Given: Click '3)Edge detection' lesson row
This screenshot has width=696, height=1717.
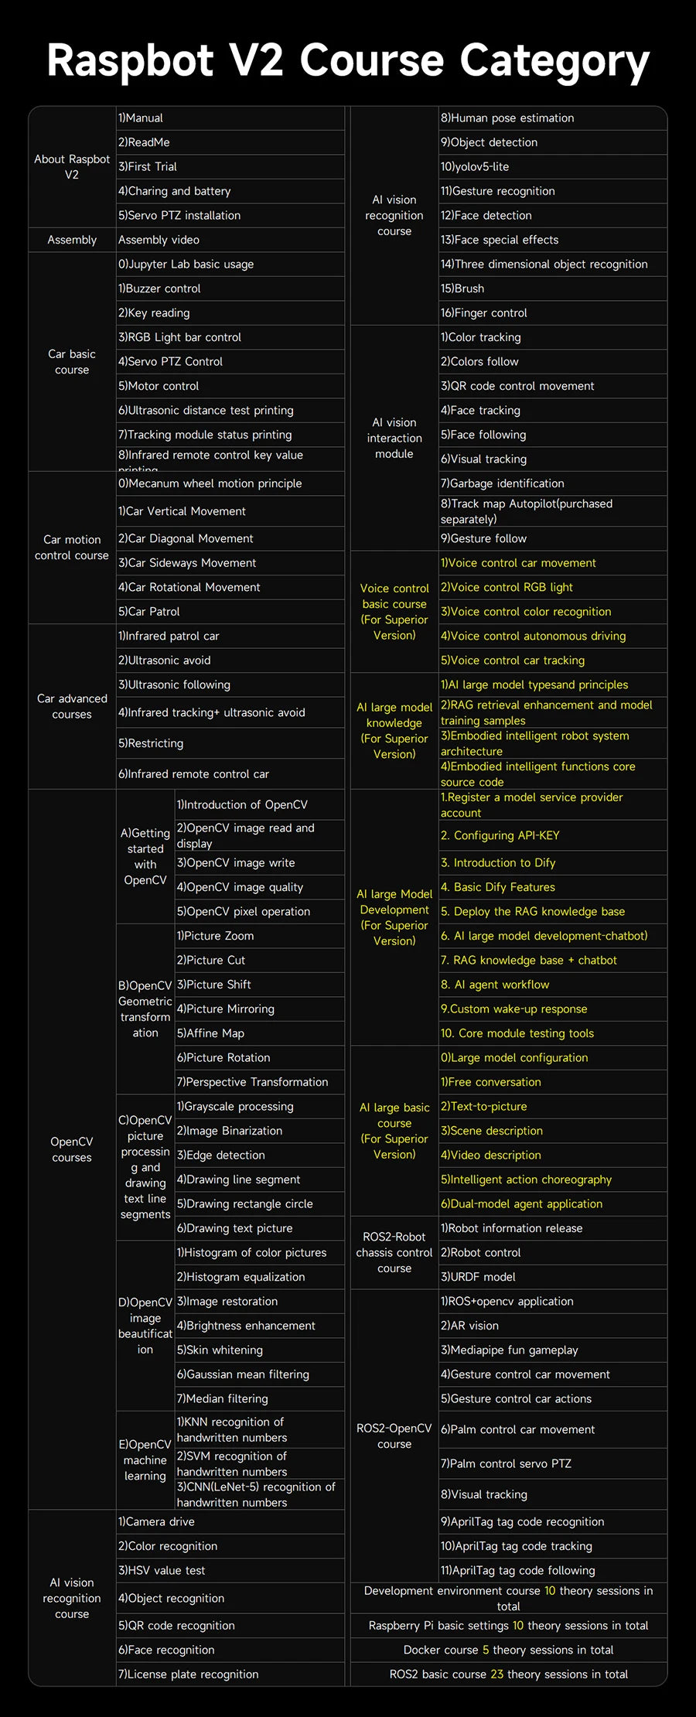Looking at the screenshot, I should point(221,1155).
